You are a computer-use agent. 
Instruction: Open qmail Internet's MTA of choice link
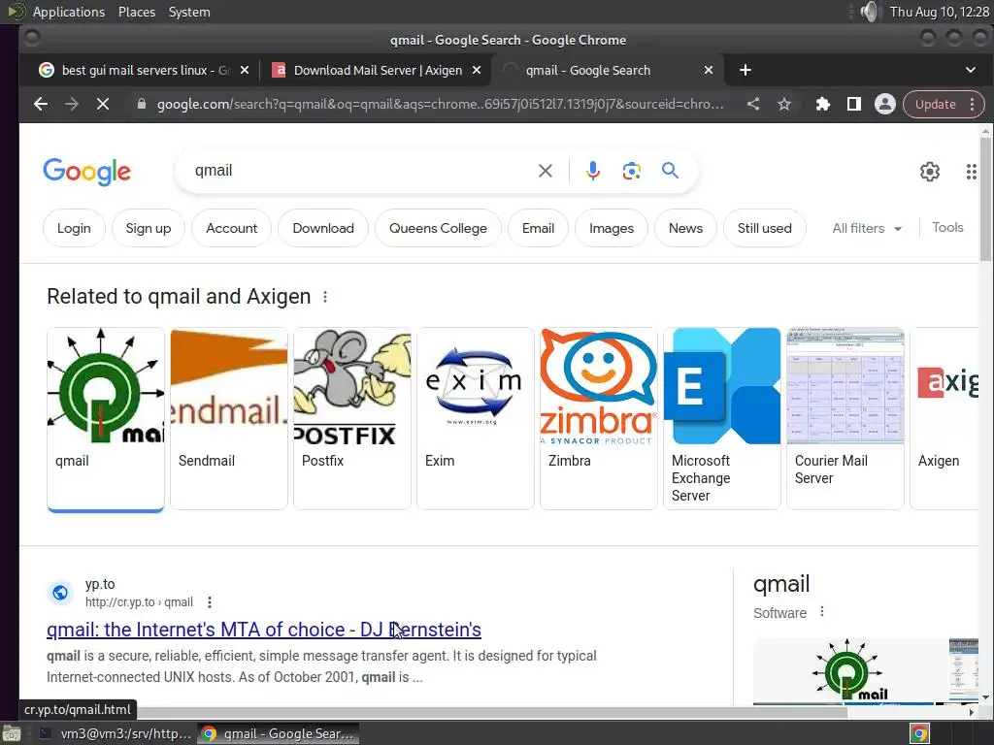[264, 630]
